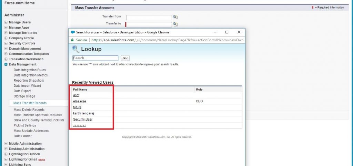Open Mass Delete Records
The image size is (353, 166).
tap(29, 110)
